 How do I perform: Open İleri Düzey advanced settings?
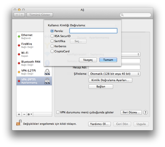coord(131,112)
